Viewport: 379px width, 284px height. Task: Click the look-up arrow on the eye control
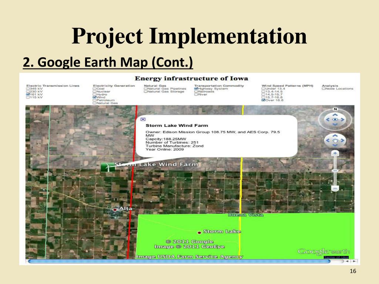[x=335, y=115]
